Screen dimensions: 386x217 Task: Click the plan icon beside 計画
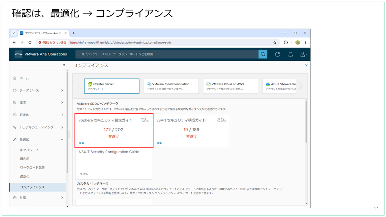[x=14, y=198]
